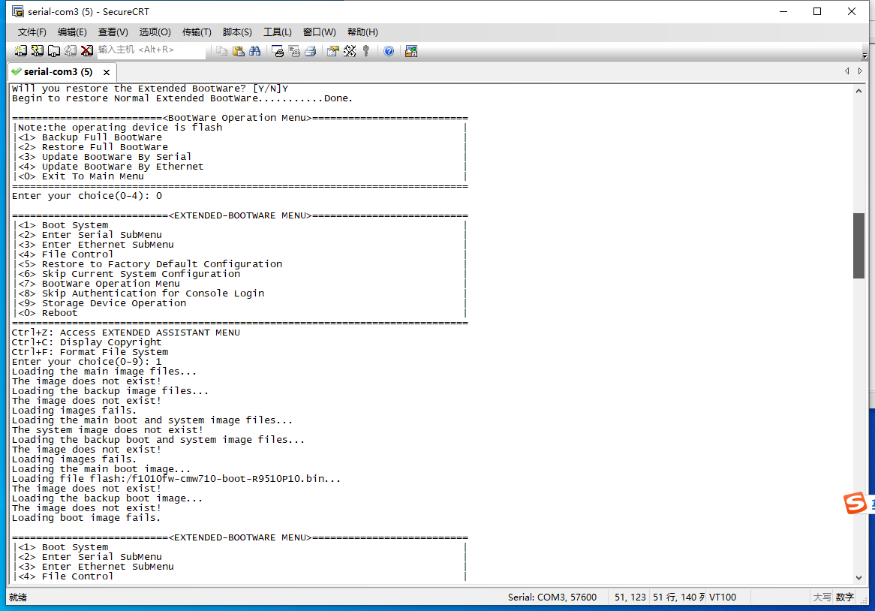Click the '<3> Update BootWare By Serial' line
The width and height of the screenshot is (875, 611).
[105, 157]
